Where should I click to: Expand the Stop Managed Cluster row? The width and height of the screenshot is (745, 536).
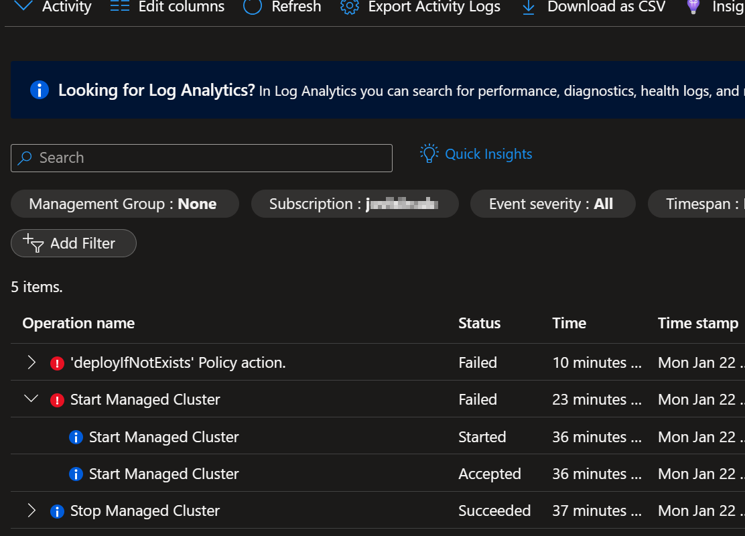[x=31, y=511]
